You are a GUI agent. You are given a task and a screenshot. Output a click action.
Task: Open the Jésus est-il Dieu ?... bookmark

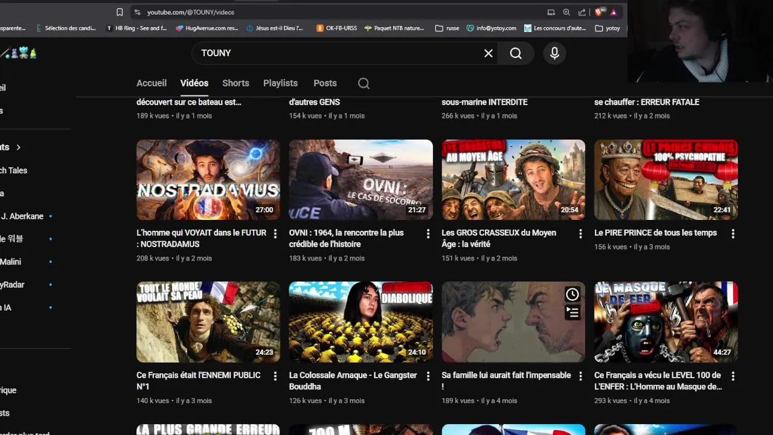pyautogui.click(x=275, y=28)
